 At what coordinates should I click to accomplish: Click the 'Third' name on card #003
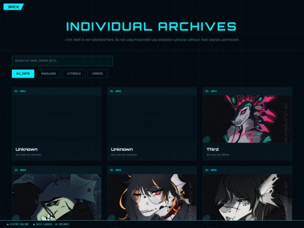(212, 150)
